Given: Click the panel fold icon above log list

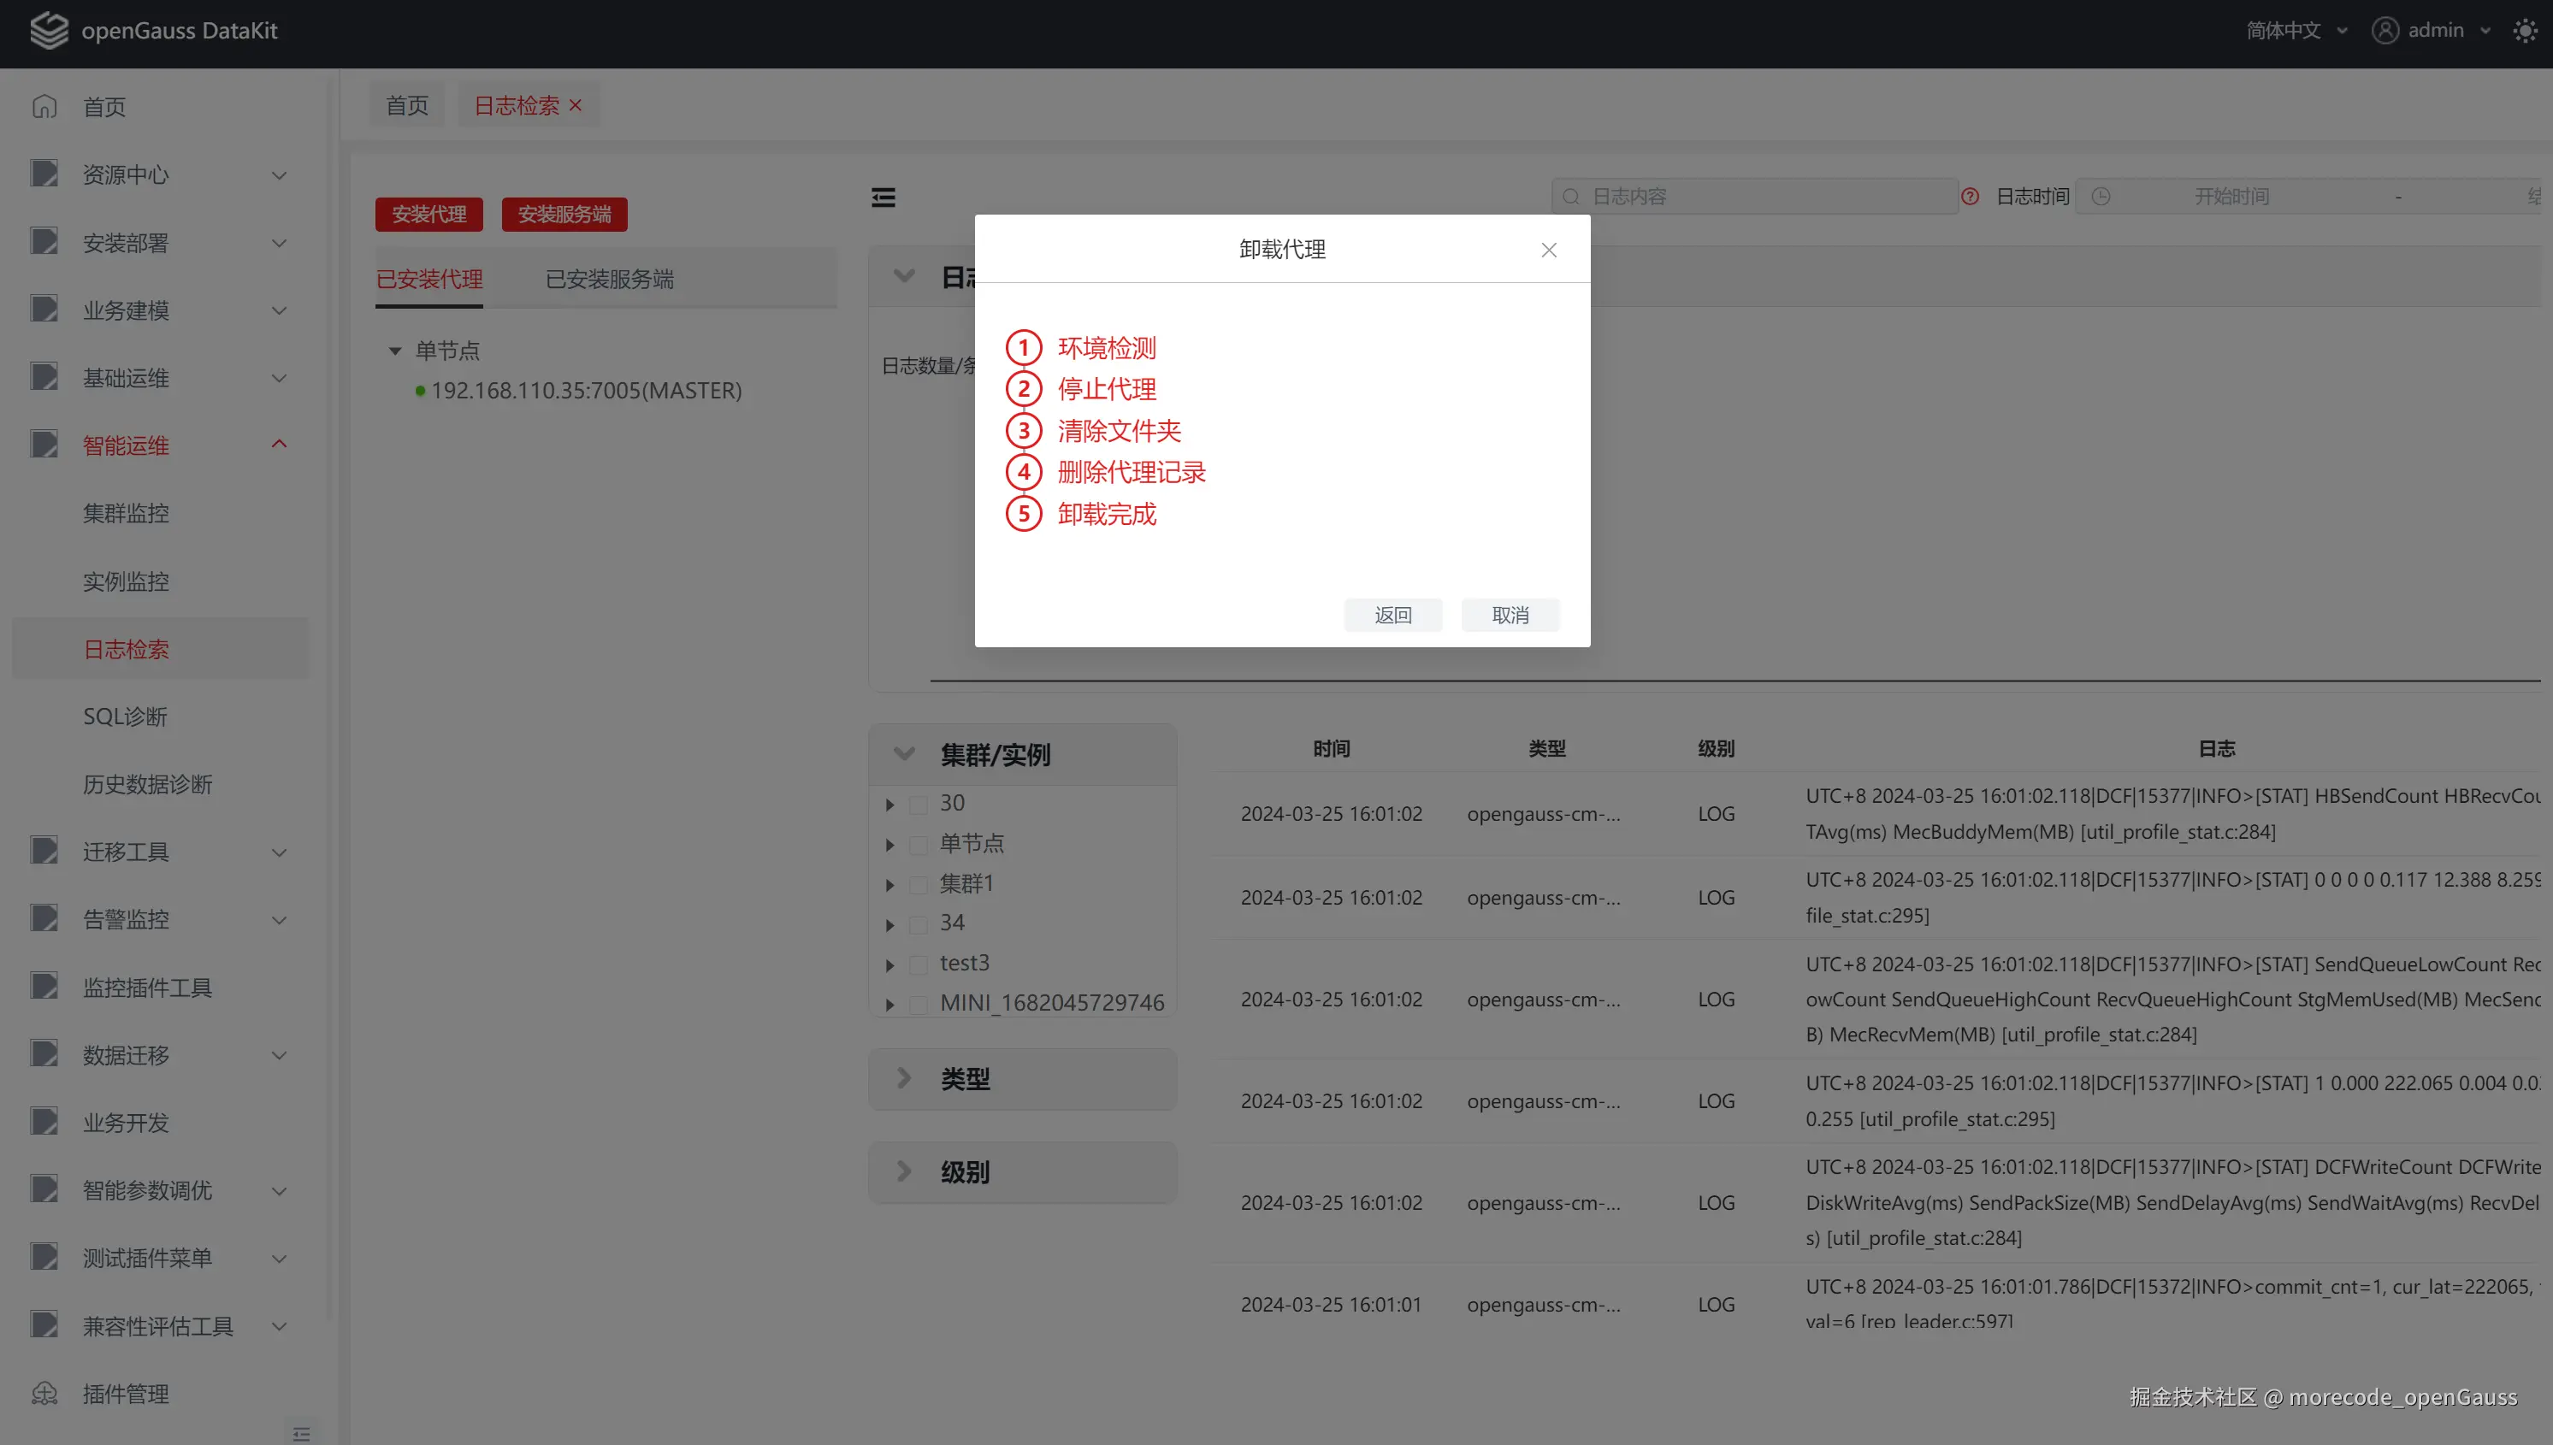Looking at the screenshot, I should pyautogui.click(x=883, y=198).
